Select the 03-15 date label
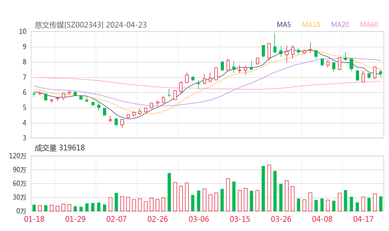This screenshot has height=231, width=389. 240,219
